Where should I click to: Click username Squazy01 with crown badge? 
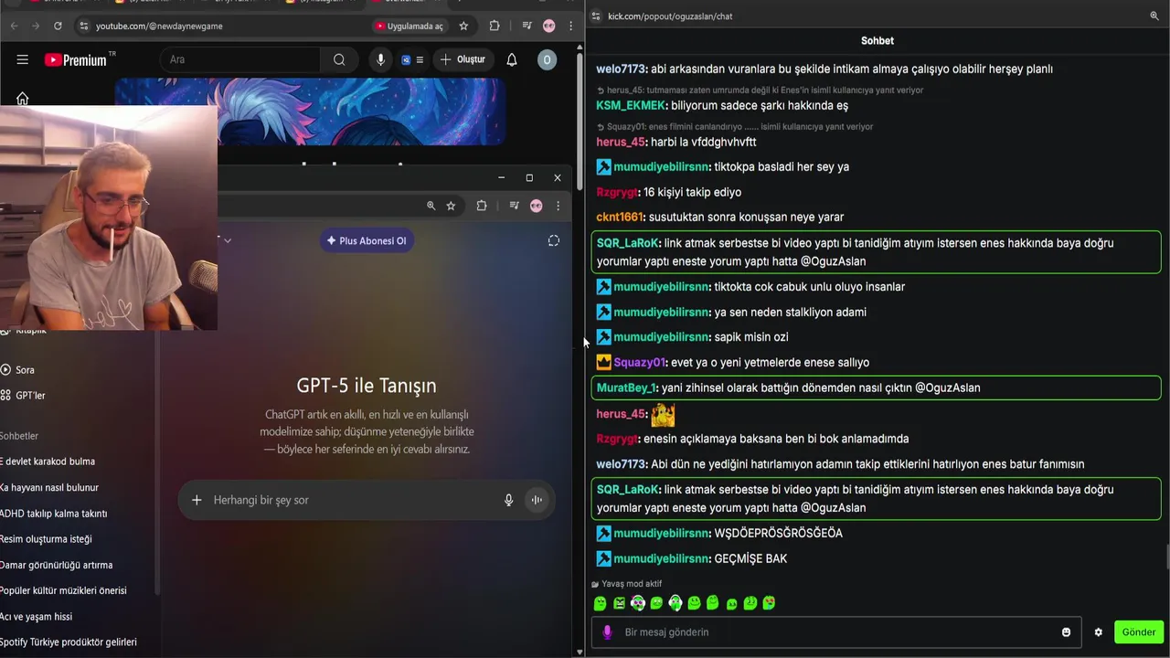pos(640,363)
